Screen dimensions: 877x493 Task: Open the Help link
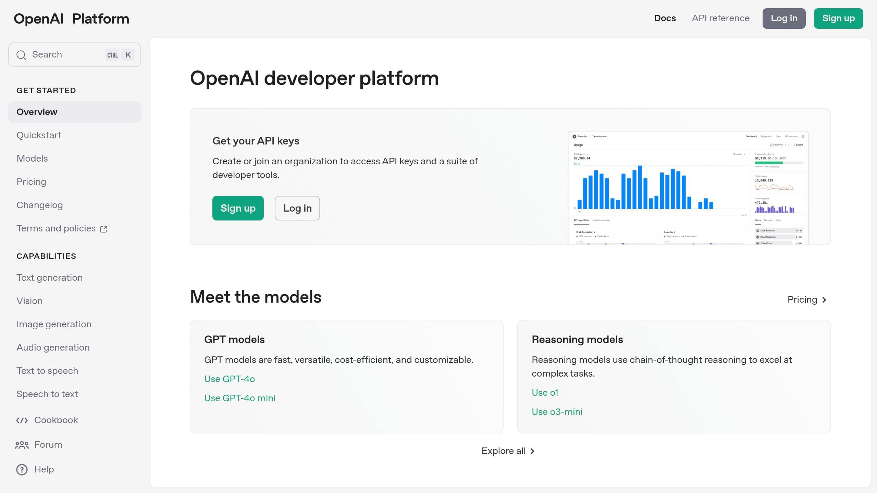click(44, 469)
